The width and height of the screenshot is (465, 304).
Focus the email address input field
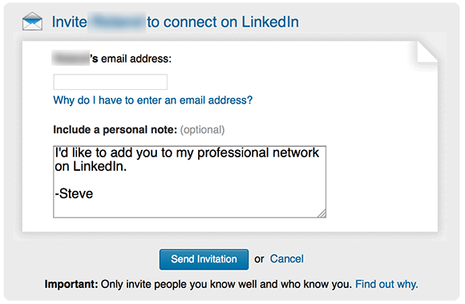111,82
